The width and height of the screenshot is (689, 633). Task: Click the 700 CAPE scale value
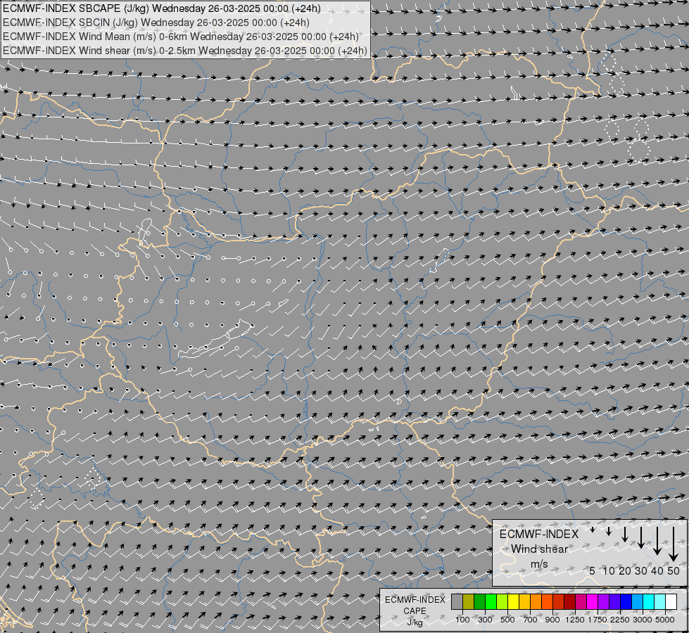point(530,620)
